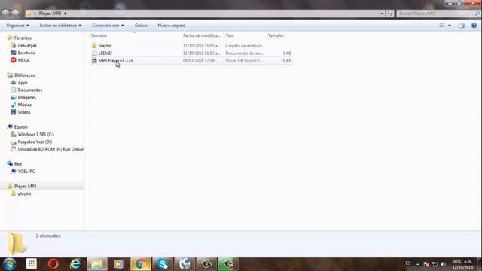
Task: Click the volume tray icon
Action: [x=443, y=264]
